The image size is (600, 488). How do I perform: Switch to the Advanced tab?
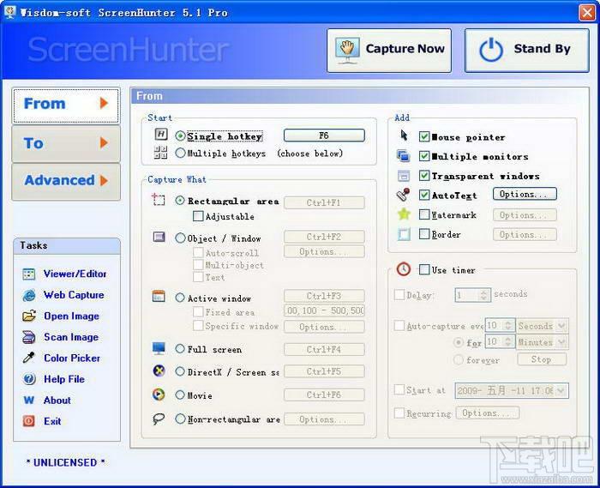coord(66,181)
